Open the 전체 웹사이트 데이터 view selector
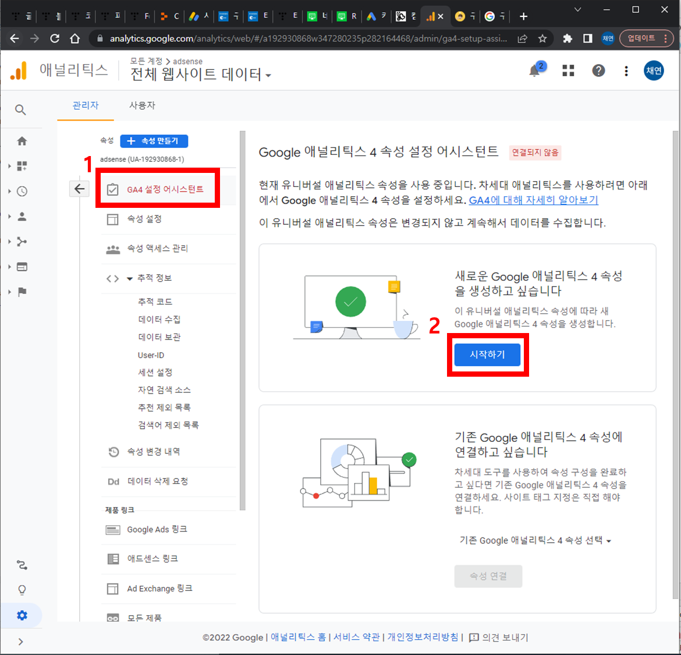The height and width of the screenshot is (655, 681). point(201,75)
